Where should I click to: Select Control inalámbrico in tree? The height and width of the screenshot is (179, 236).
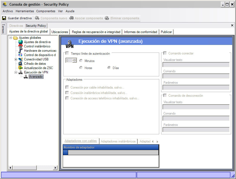37,46
